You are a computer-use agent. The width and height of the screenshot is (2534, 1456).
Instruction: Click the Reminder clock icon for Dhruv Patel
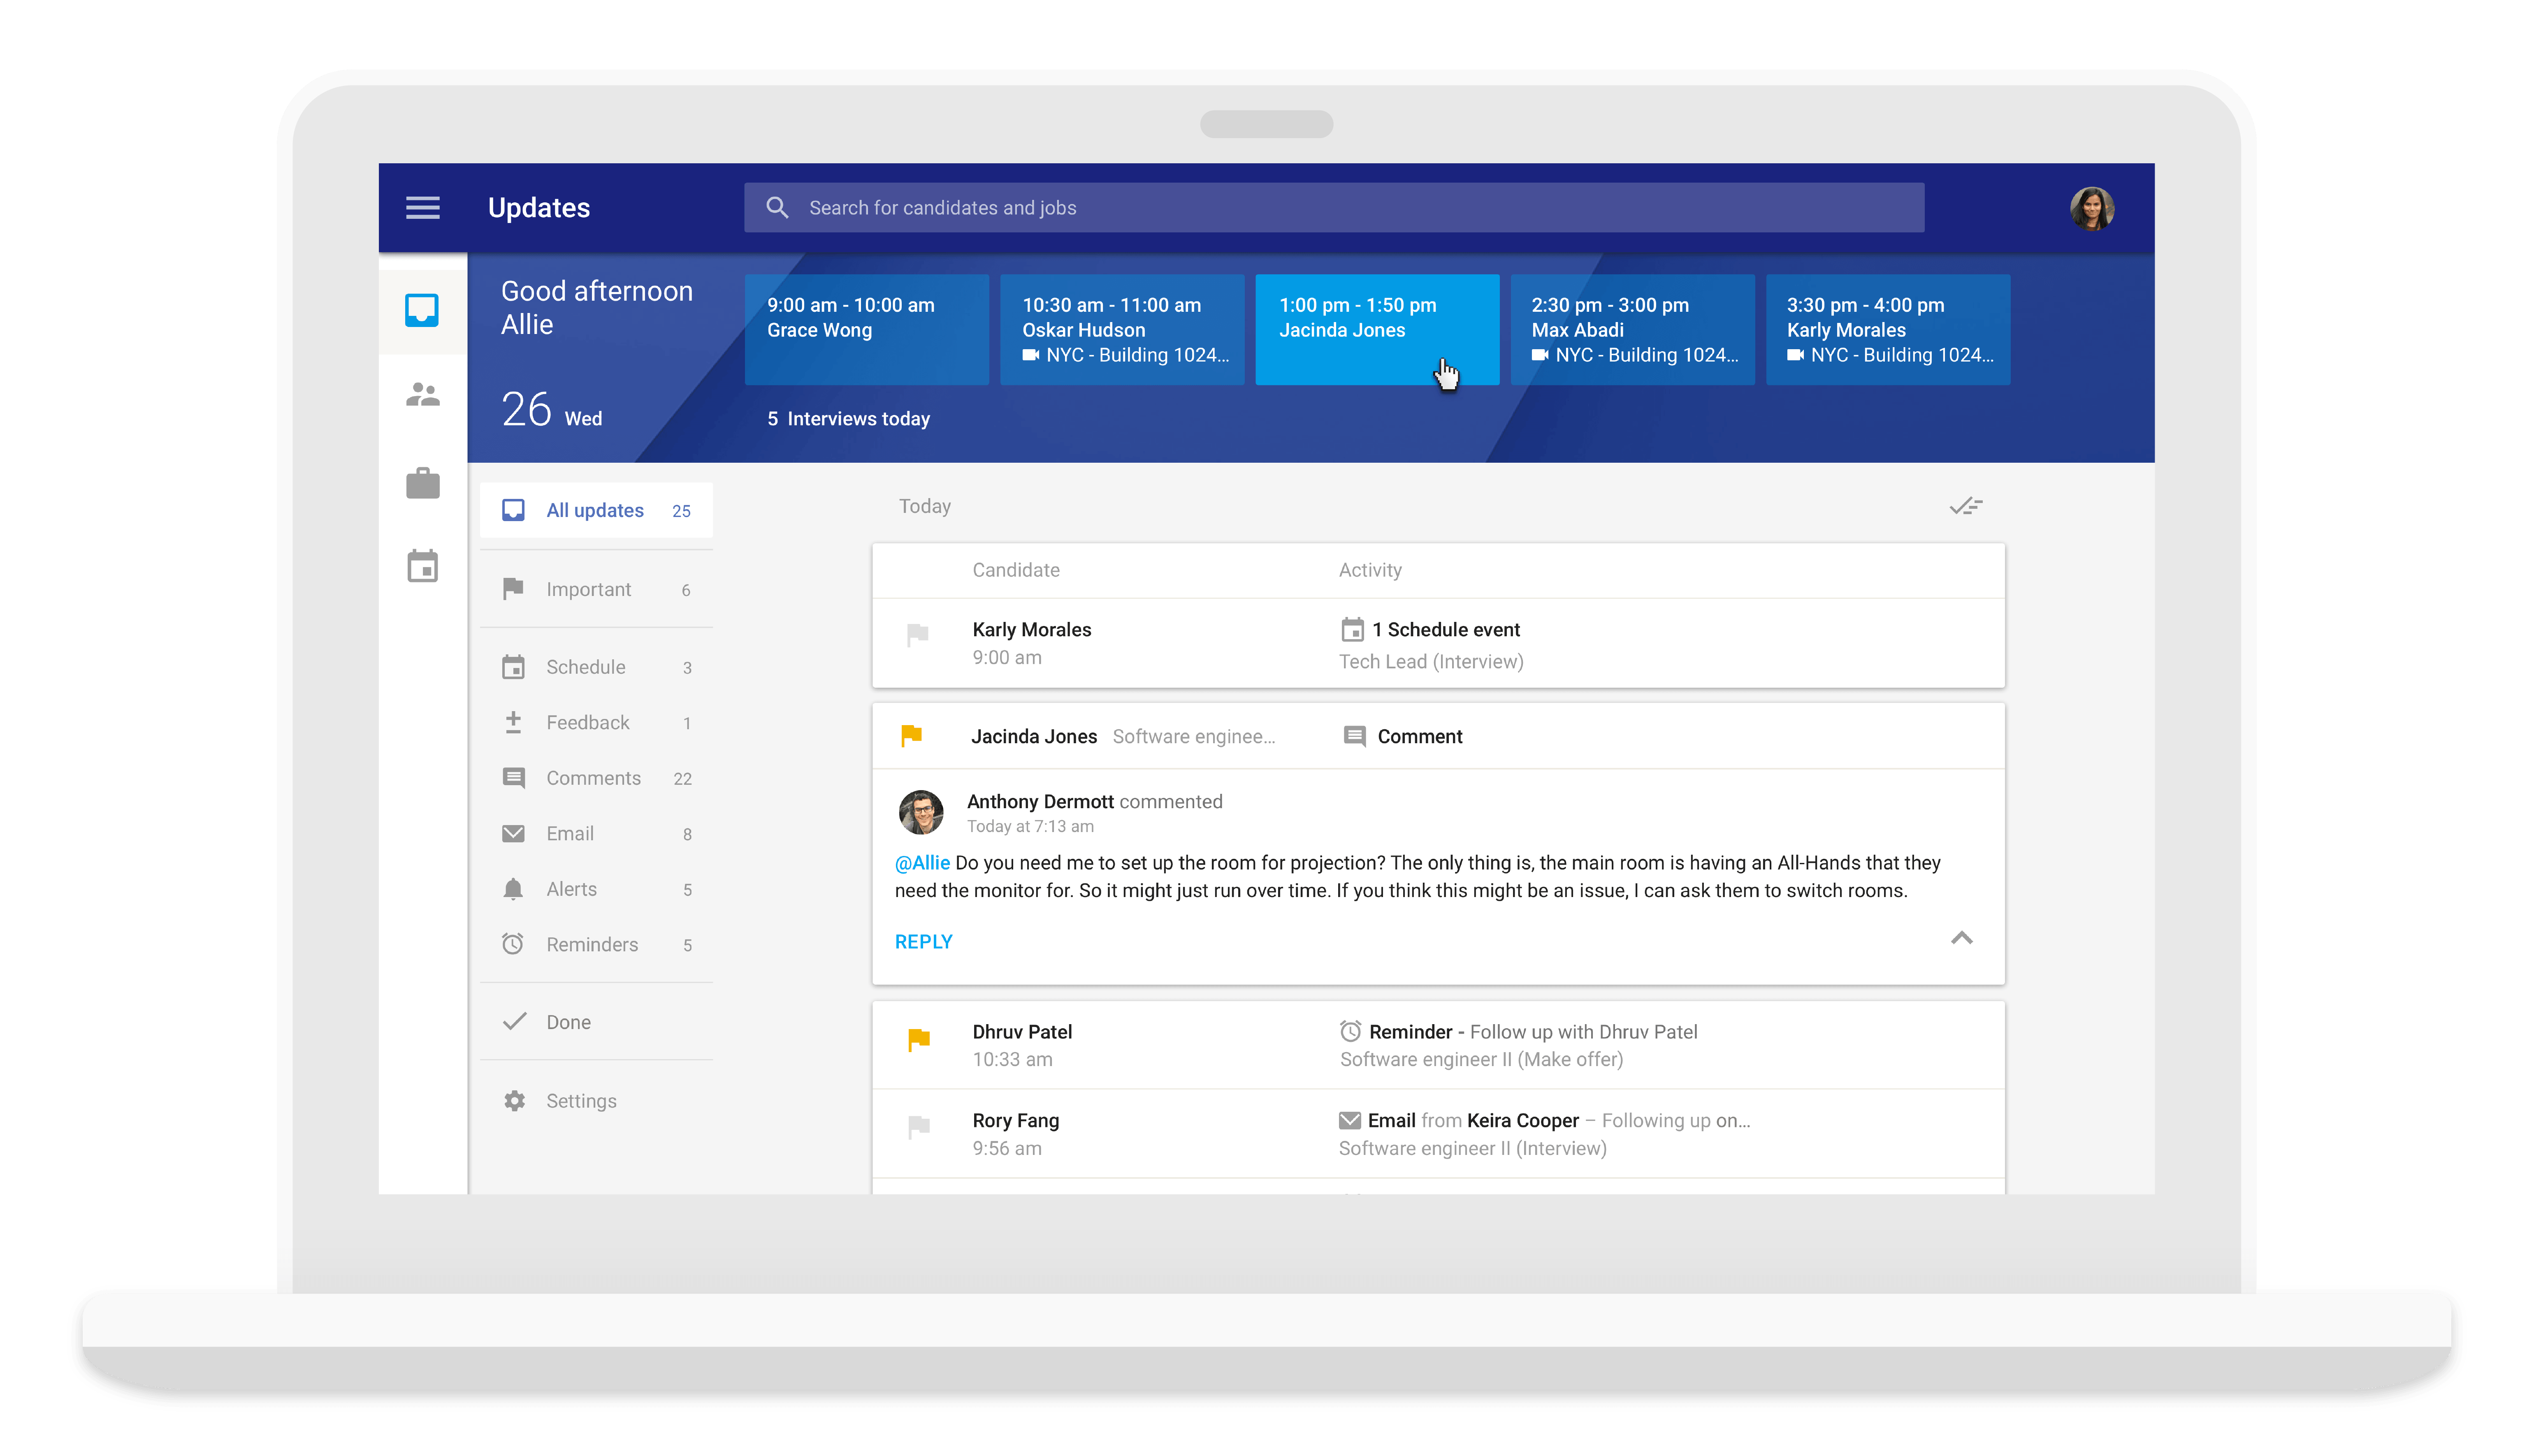tap(1350, 1031)
